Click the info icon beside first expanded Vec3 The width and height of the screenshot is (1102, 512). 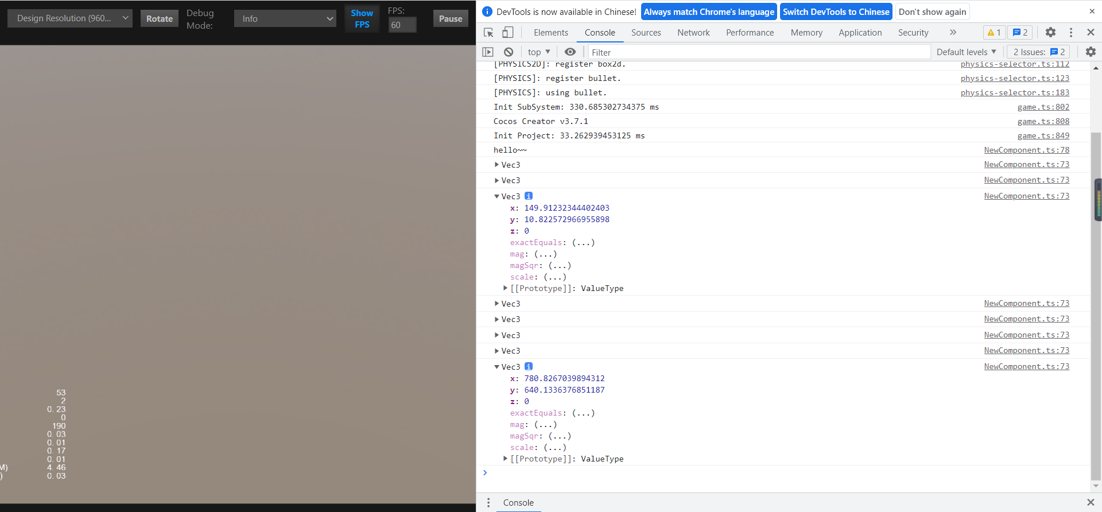coord(529,196)
